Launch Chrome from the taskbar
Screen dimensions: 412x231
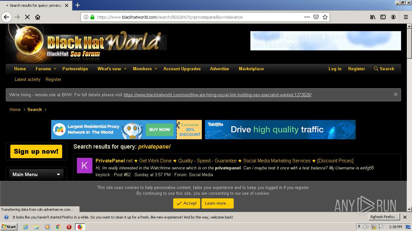pos(58,227)
